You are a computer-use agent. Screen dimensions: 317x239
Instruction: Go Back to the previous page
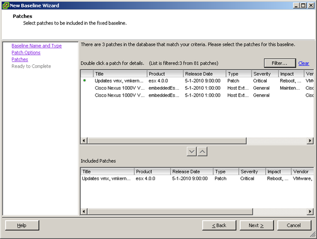click(219, 225)
